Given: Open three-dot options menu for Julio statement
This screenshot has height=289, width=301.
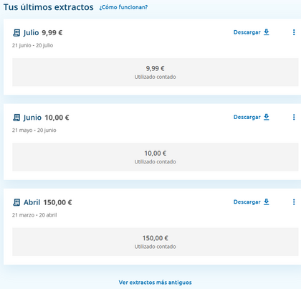Looking at the screenshot, I should pos(294,32).
